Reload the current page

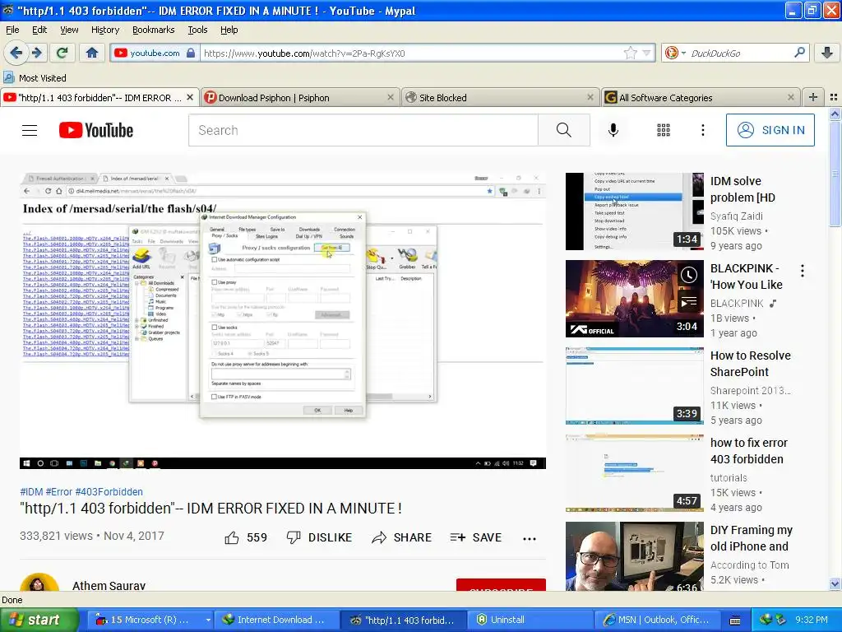coord(62,53)
